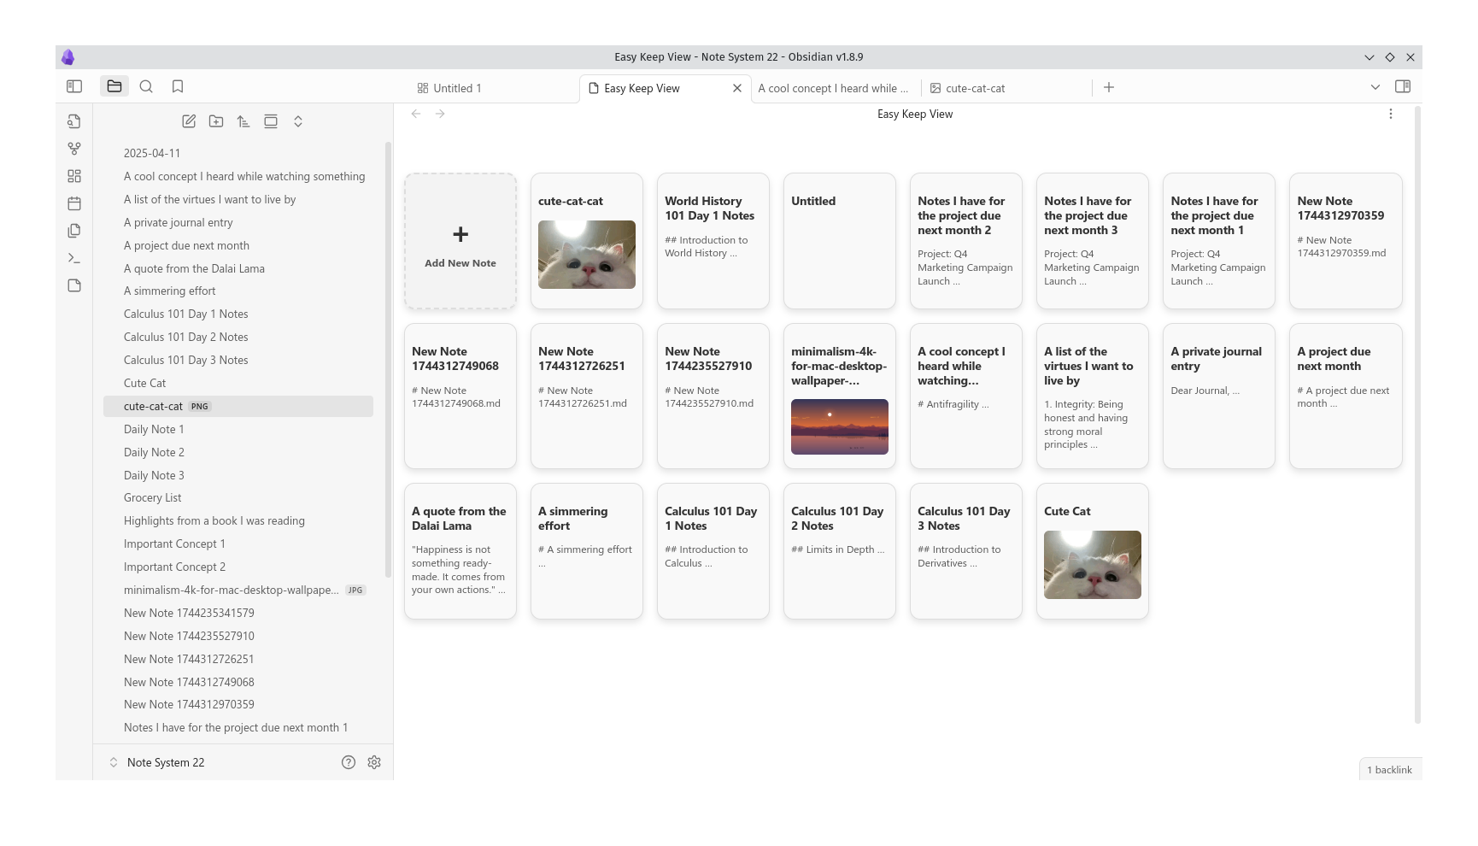The height and width of the screenshot is (846, 1478).
Task: Toggle the right sidebar
Action: pyautogui.click(x=1403, y=86)
